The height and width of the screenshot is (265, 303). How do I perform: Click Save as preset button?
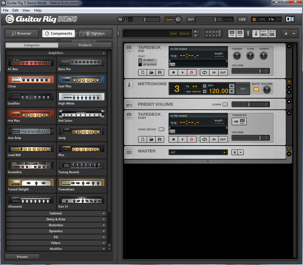tap(185, 33)
